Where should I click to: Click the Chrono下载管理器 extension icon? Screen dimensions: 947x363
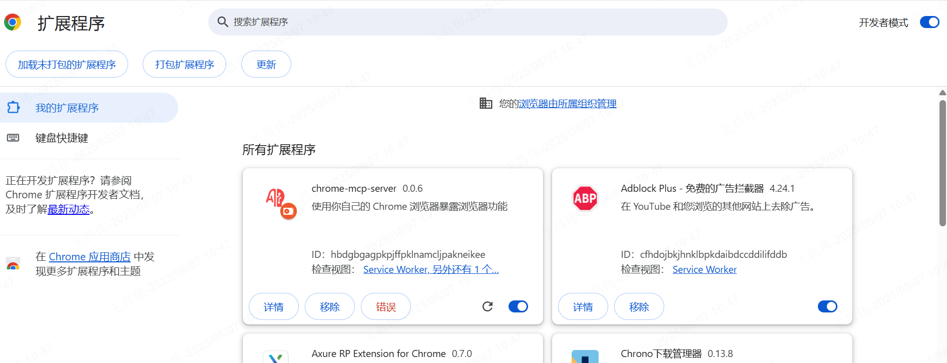585,356
